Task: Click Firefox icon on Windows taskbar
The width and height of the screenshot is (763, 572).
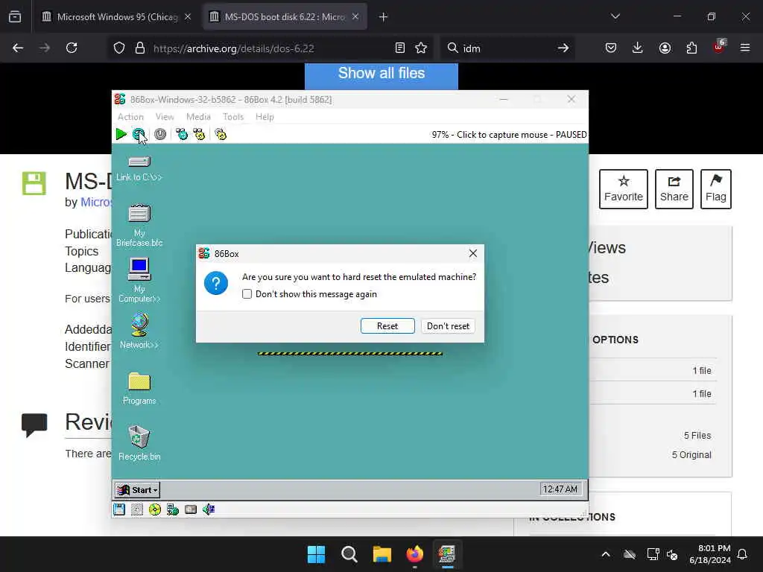Action: [x=414, y=554]
